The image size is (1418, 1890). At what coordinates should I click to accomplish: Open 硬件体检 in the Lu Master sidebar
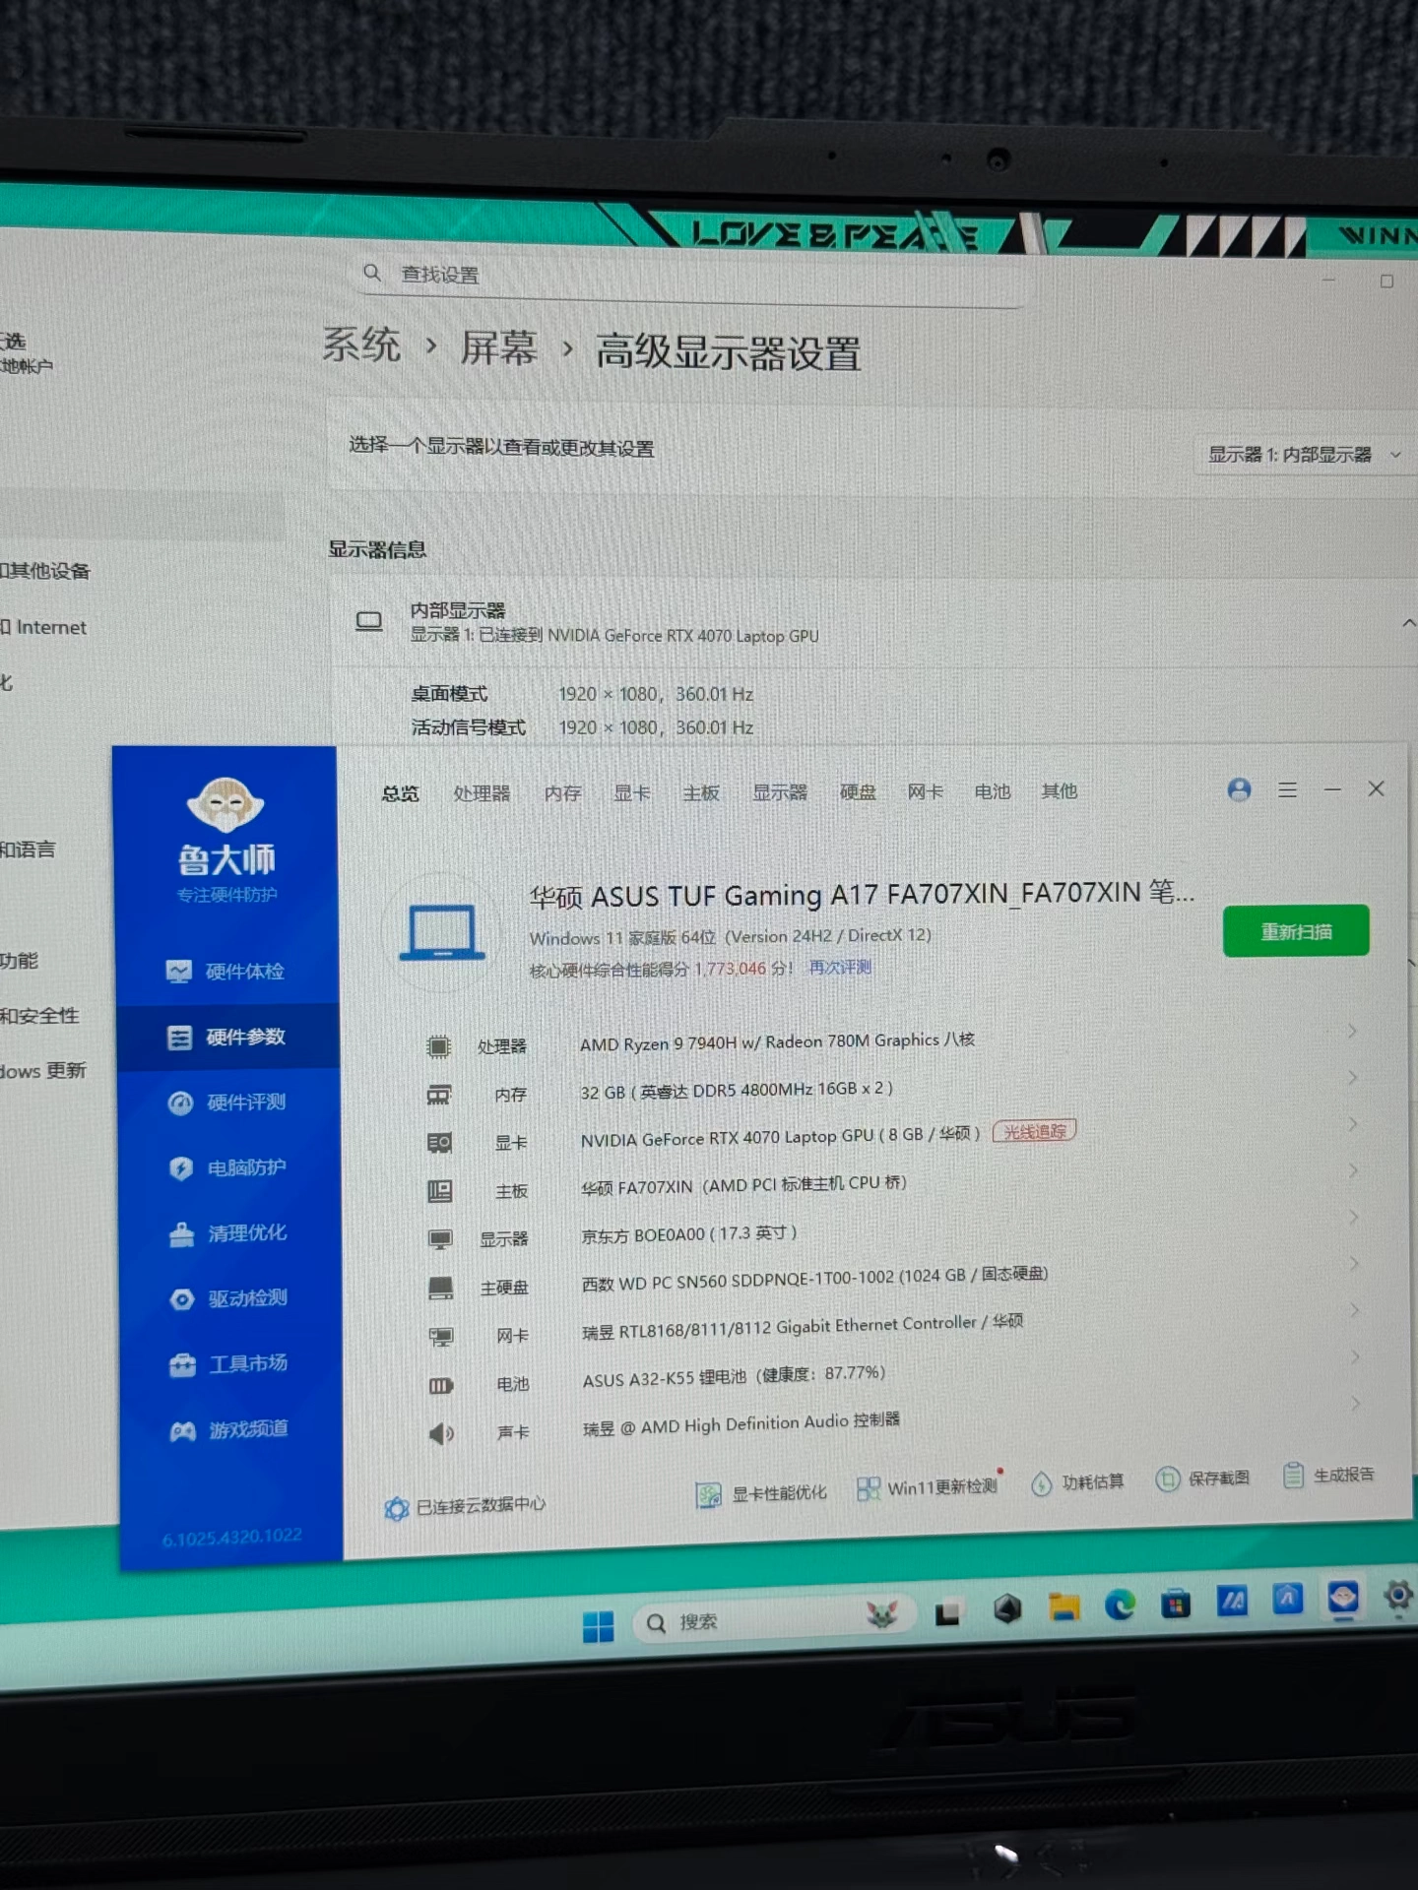(226, 972)
